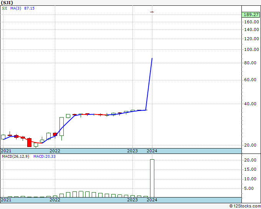This screenshot has height=209, width=261.
Task: Click the MACD:20.33 value text
Action: pyautogui.click(x=45, y=157)
